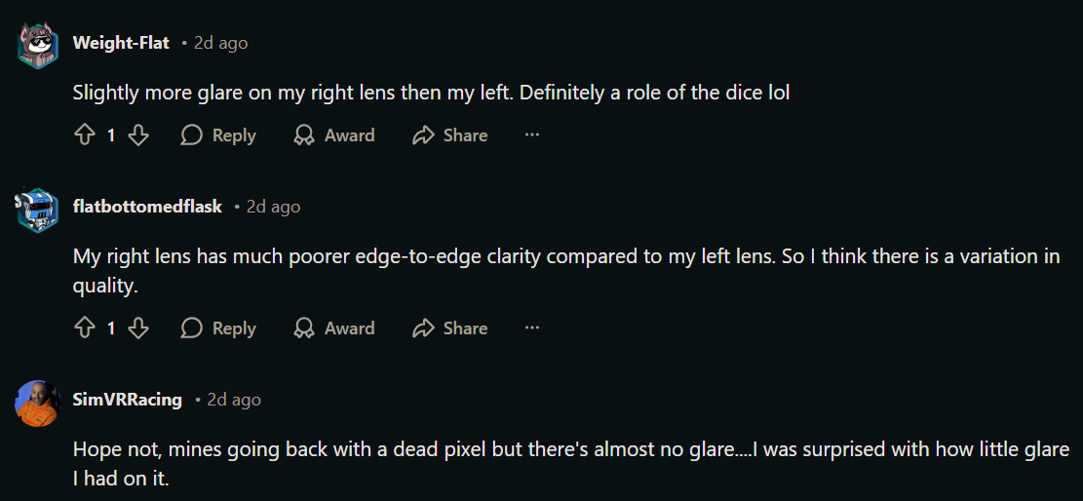The width and height of the screenshot is (1083, 501).
Task: Open permalink timestamp on Weight-Flat's comment
Action: [x=220, y=43]
